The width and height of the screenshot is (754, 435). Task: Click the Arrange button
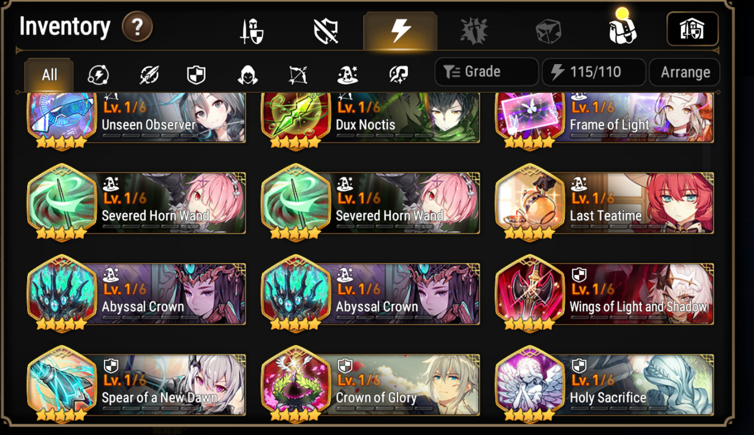(685, 72)
